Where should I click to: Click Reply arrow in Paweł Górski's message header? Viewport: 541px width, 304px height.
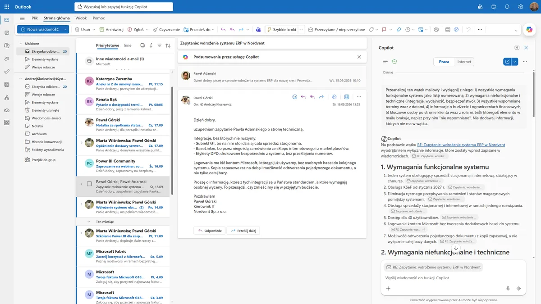[303, 97]
